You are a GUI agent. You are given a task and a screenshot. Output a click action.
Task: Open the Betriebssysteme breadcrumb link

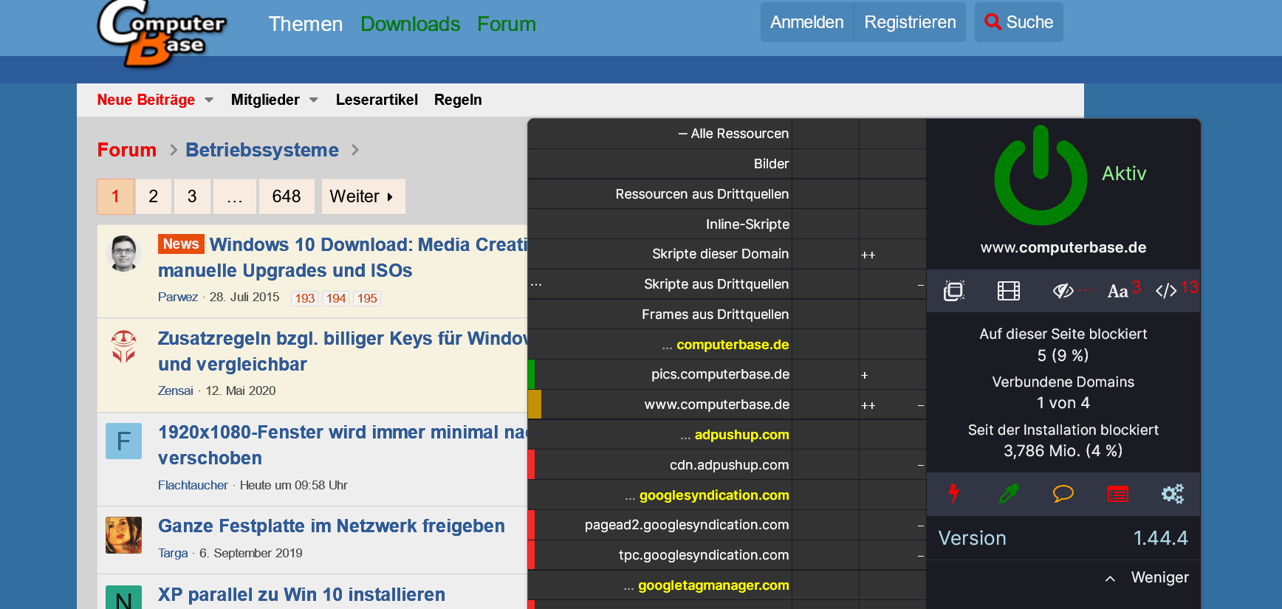262,150
